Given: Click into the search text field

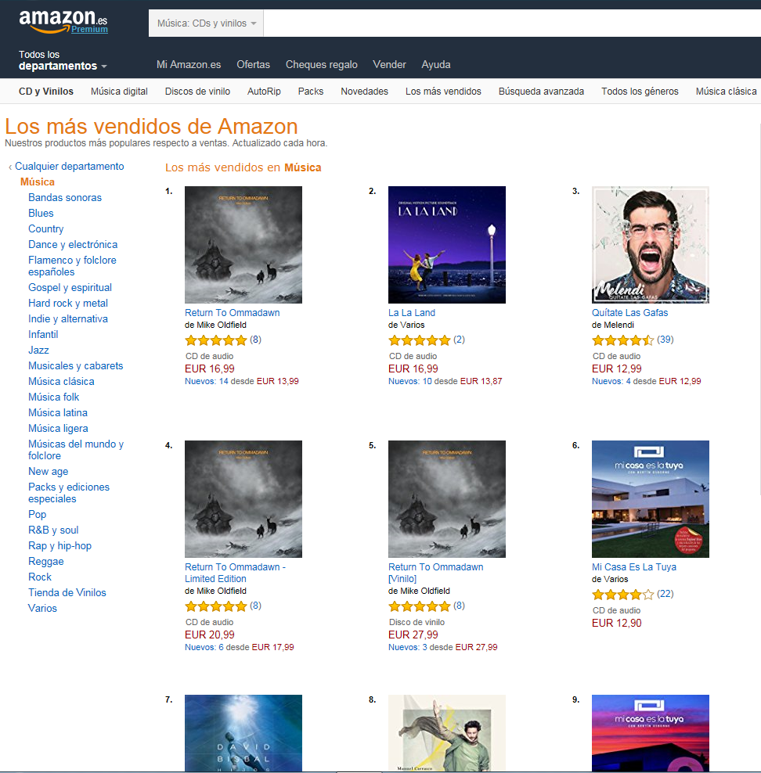Looking at the screenshot, I should point(512,23).
